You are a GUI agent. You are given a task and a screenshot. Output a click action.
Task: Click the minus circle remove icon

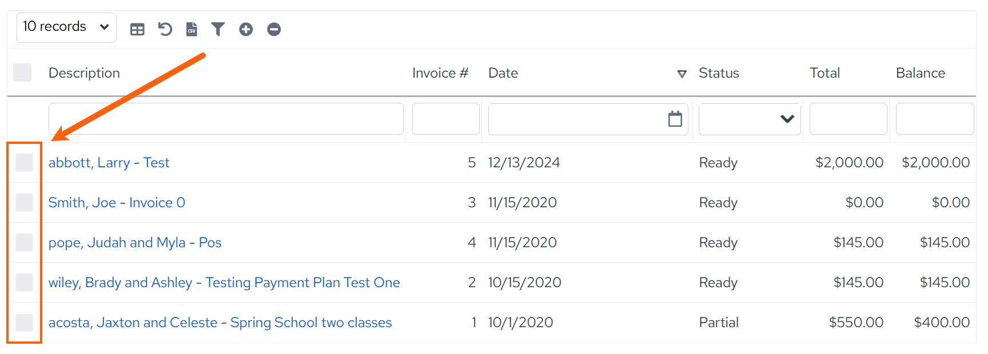[274, 29]
